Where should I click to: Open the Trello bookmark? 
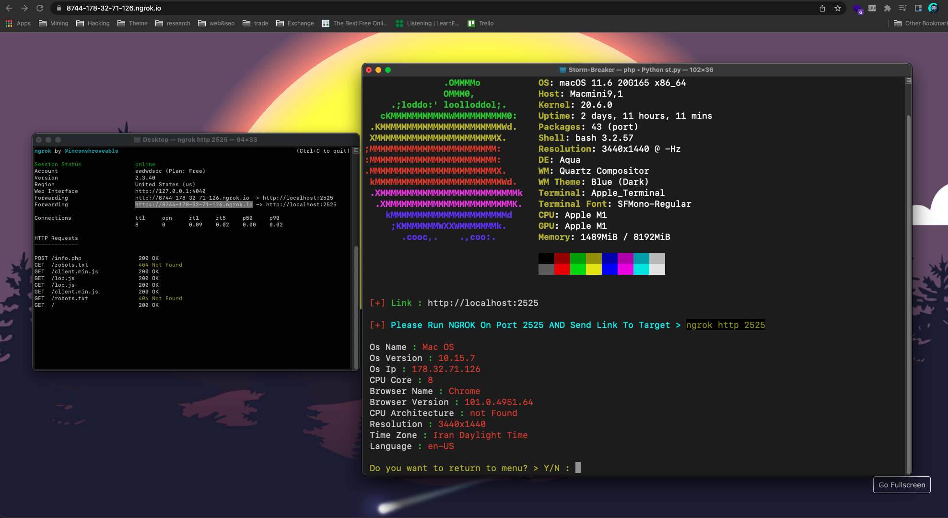pyautogui.click(x=480, y=23)
